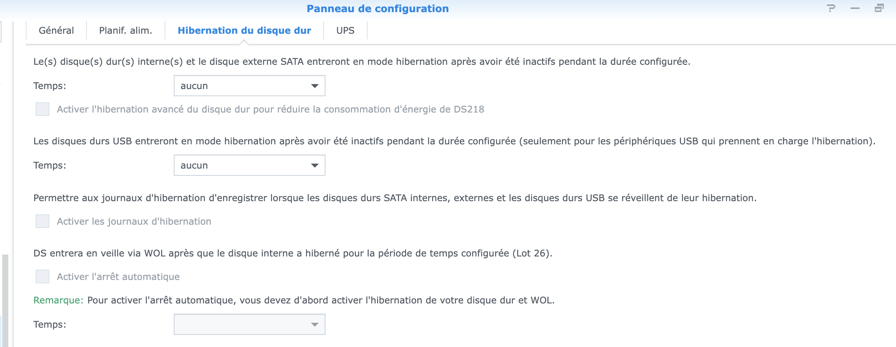The width and height of the screenshot is (896, 347).
Task: Switch to the Général tab
Action: tap(56, 30)
